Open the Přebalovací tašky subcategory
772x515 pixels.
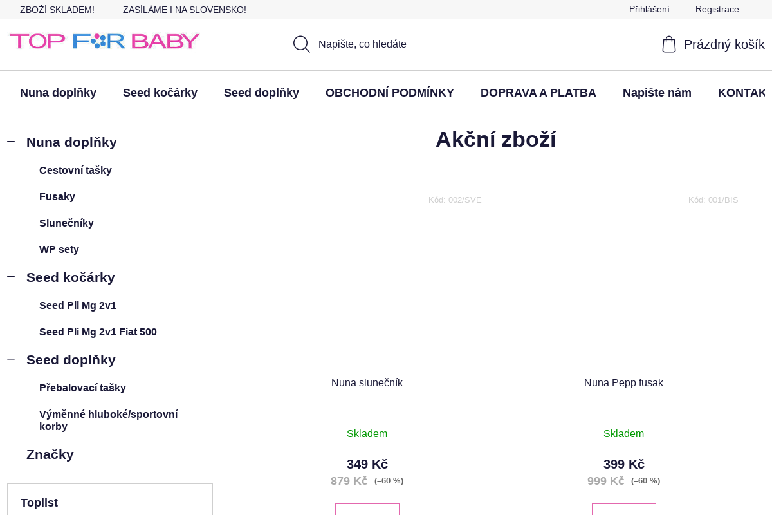pyautogui.click(x=82, y=388)
